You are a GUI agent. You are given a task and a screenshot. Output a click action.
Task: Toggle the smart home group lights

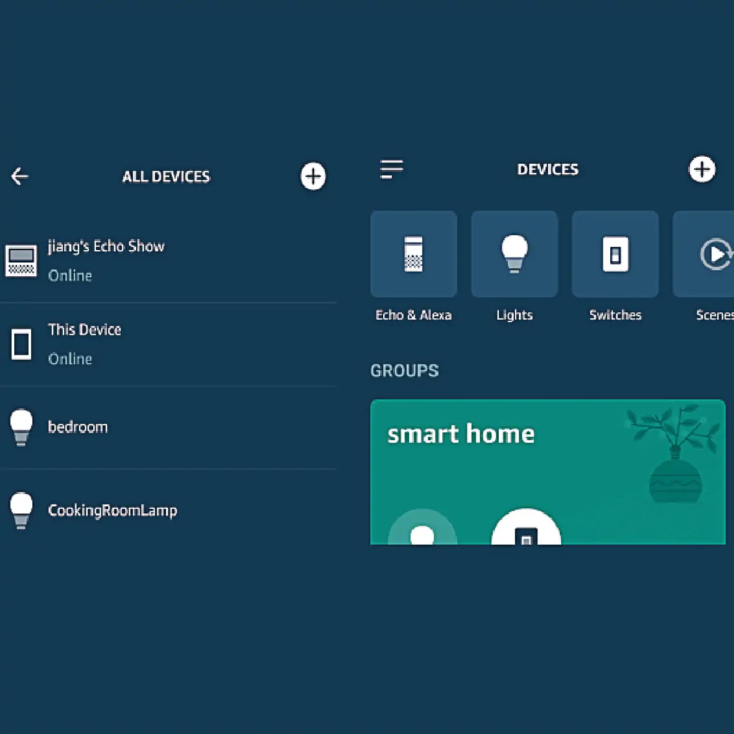[x=422, y=530]
